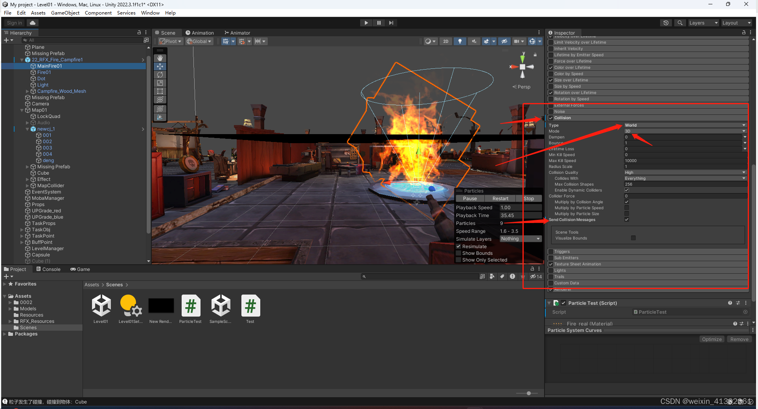Select the Rect transform tool
Image resolution: width=758 pixels, height=409 pixels.
click(160, 91)
